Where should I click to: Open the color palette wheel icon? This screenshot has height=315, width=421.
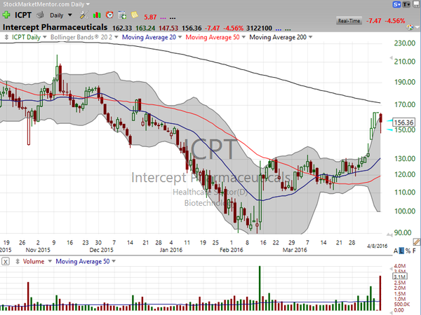pos(410,27)
